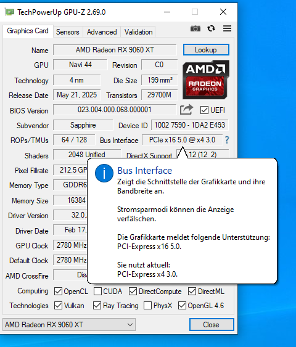The height and width of the screenshot is (347, 296).
Task: Go to the Validation tab
Action: pyautogui.click(x=138, y=32)
